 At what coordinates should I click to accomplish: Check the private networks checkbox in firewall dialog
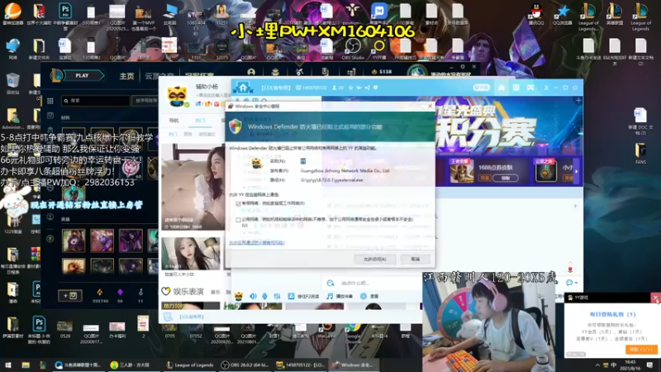(x=239, y=203)
